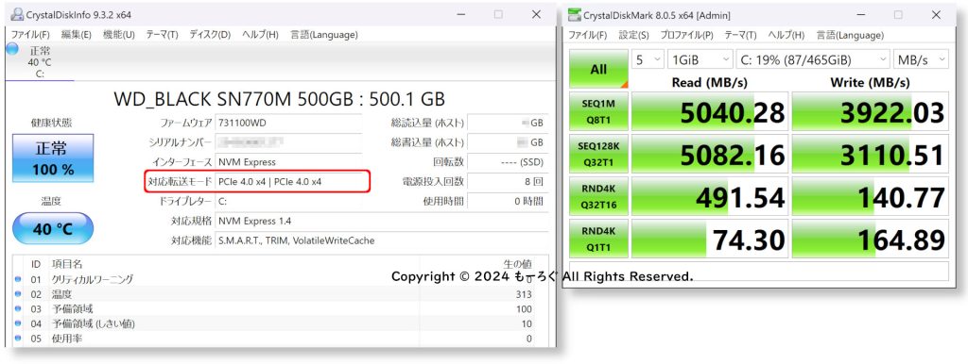Screen dimensions: 968x364
Task: Click the SEQ128K read result 5082.16
Action: pos(710,154)
